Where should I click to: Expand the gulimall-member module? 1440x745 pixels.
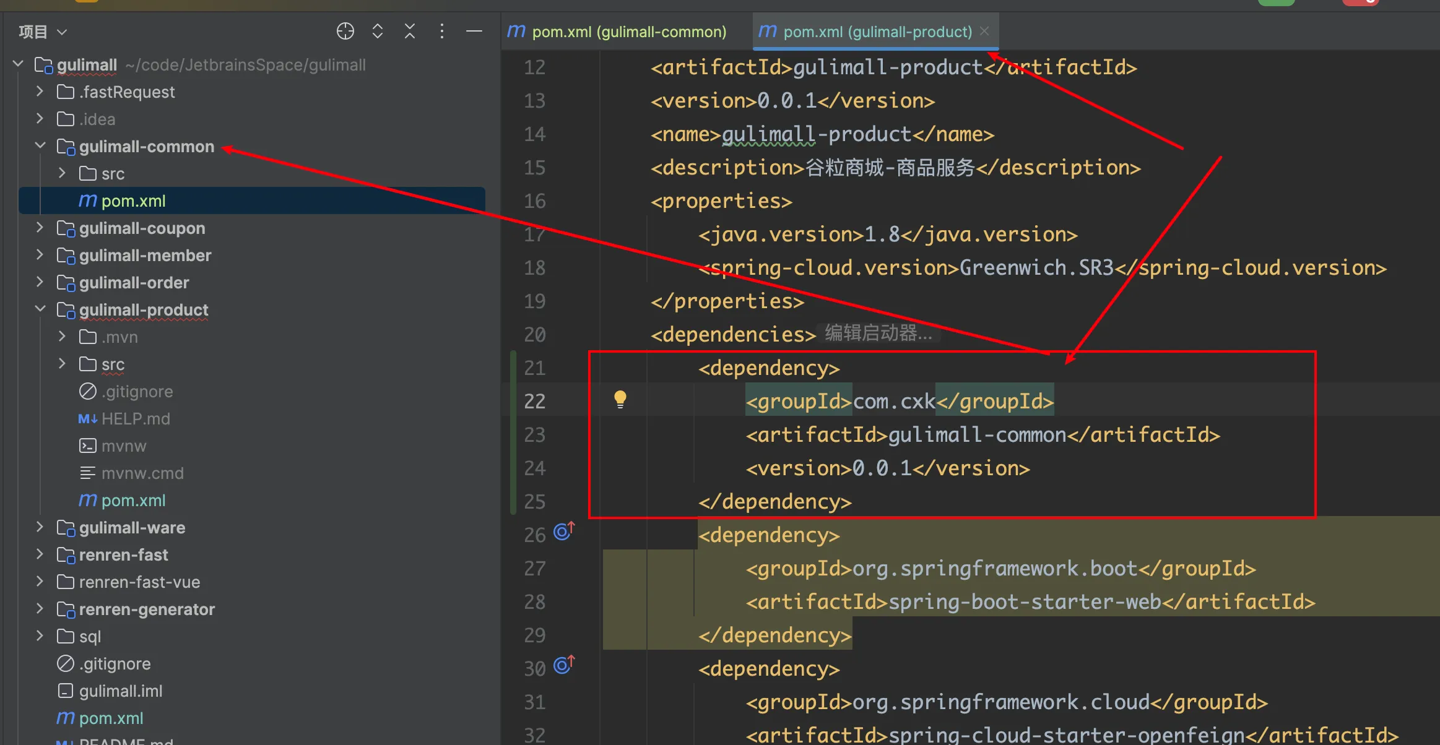point(40,254)
